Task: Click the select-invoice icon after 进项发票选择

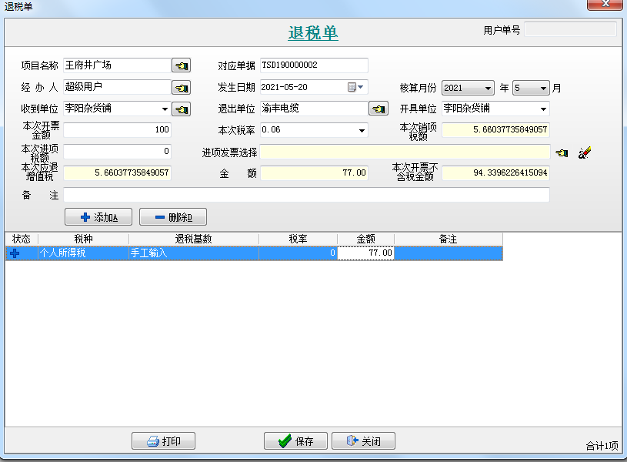Action: pyautogui.click(x=562, y=152)
